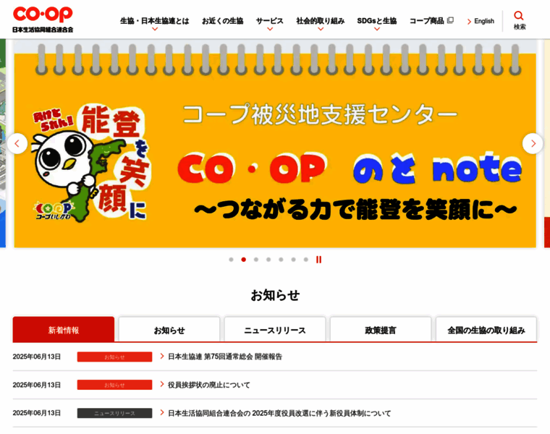
Task: Select first carousel dot indicator
Action: (231, 260)
